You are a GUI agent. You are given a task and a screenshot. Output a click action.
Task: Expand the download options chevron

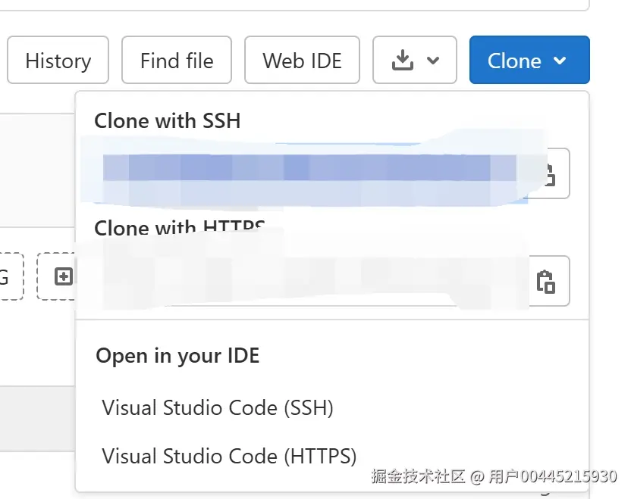(434, 61)
